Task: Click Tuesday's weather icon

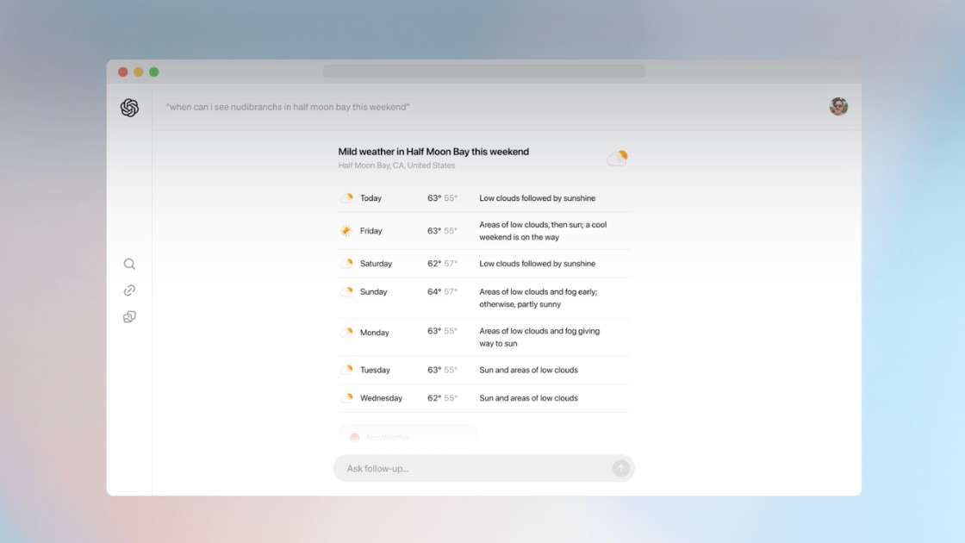Action: click(x=346, y=370)
